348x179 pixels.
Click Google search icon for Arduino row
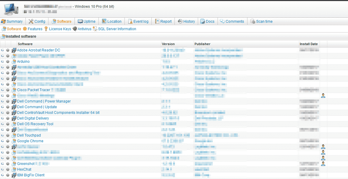(2, 62)
